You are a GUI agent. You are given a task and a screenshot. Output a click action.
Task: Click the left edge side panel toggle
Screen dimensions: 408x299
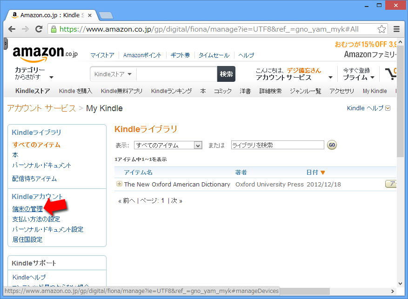click(6, 44)
